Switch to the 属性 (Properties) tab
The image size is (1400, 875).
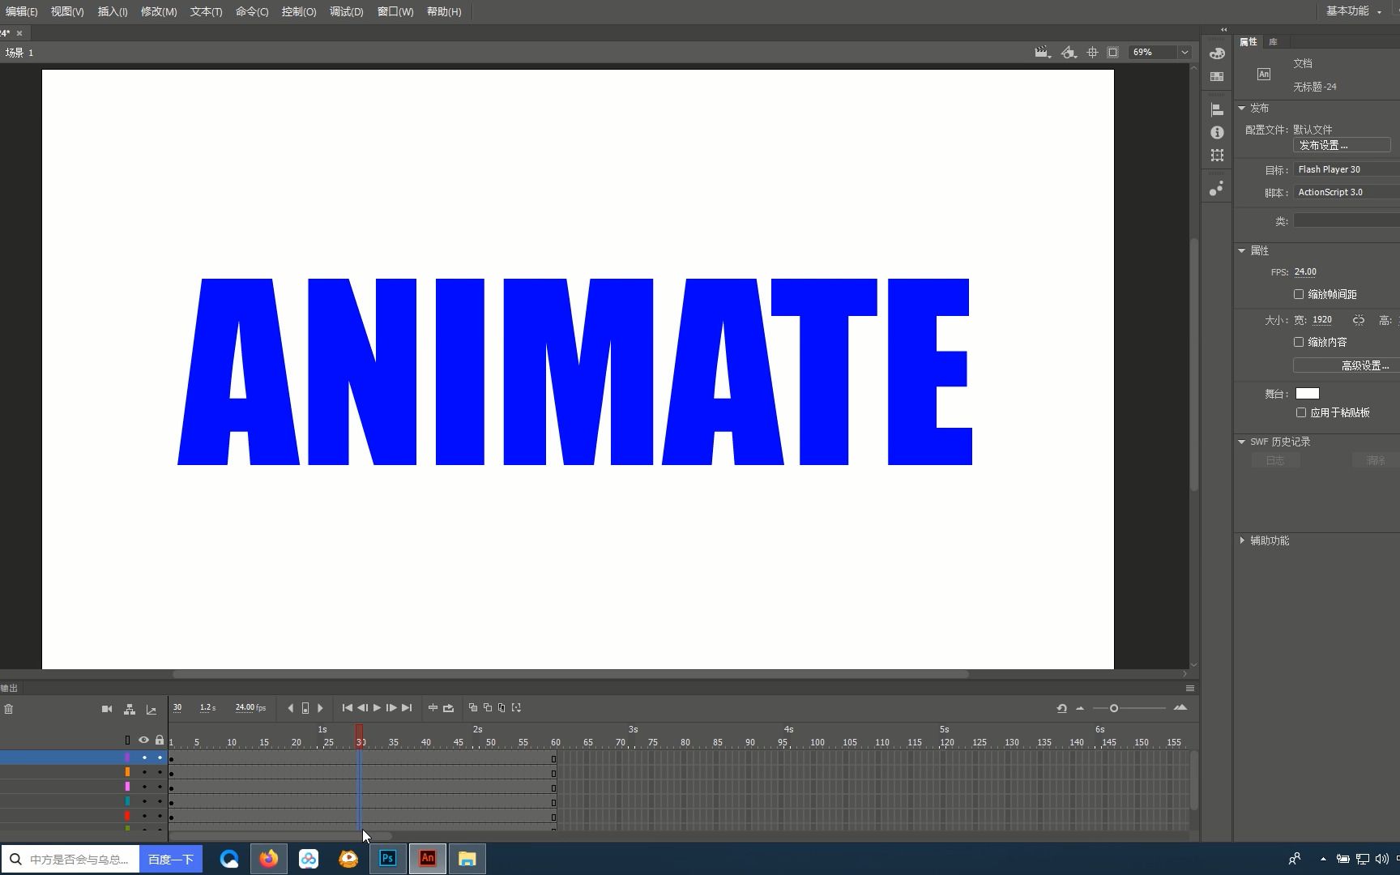[1248, 41]
